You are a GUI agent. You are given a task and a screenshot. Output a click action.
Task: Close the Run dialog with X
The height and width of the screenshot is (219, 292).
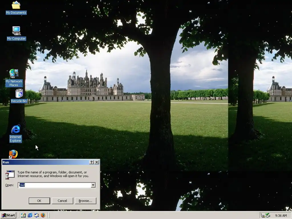point(97,162)
